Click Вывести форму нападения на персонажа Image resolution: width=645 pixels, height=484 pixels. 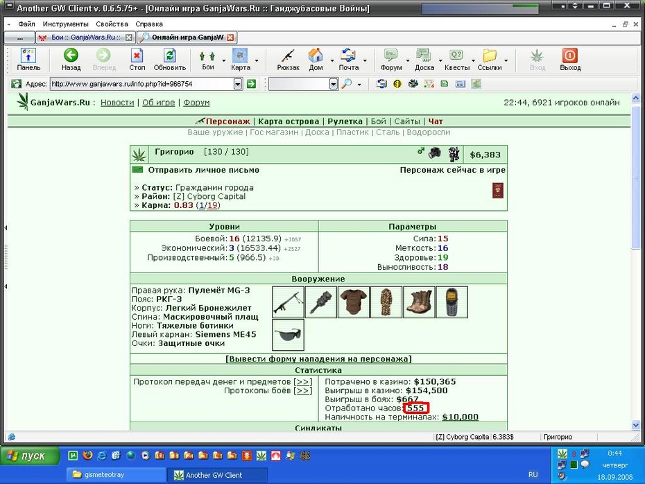click(x=318, y=358)
